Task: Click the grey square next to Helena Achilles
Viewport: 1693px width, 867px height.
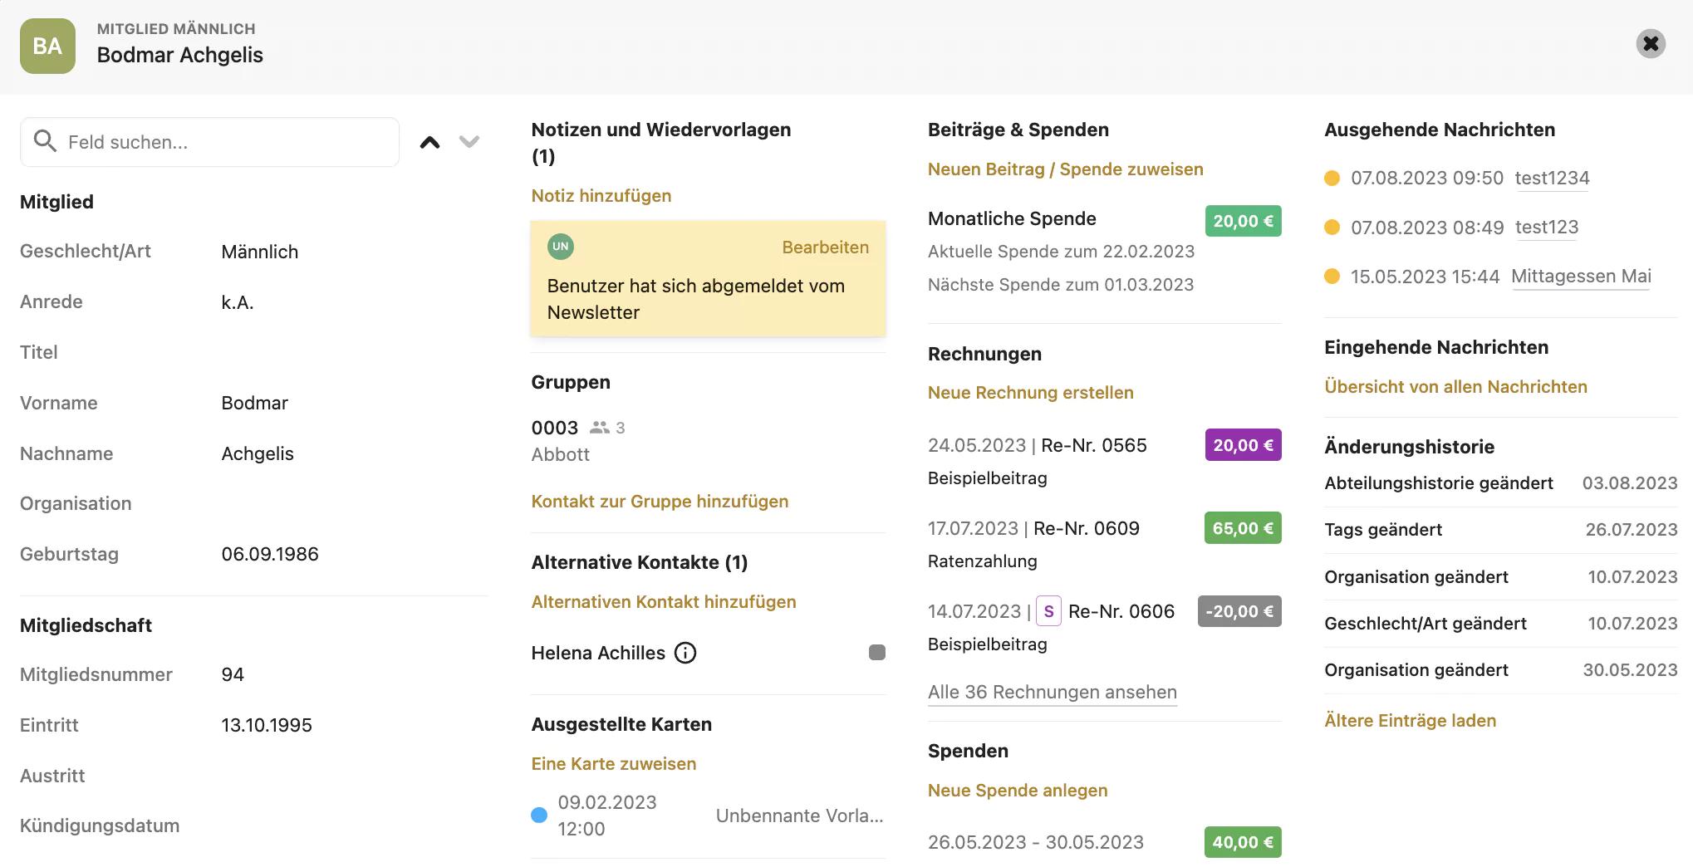Action: point(876,653)
